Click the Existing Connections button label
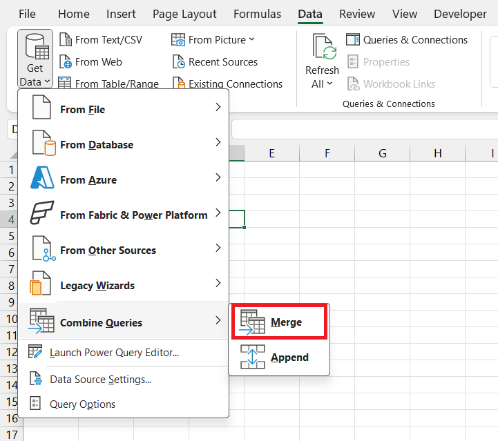This screenshot has width=498, height=441. tap(236, 84)
